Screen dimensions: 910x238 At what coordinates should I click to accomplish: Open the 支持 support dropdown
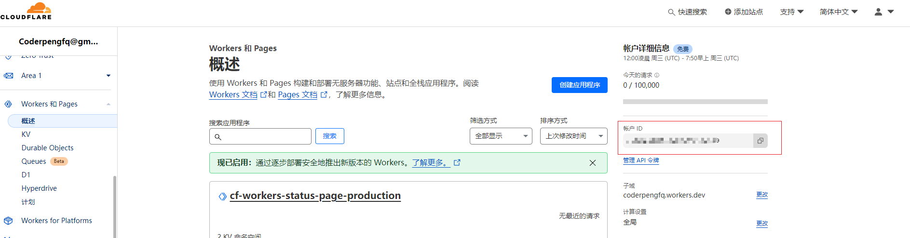792,12
